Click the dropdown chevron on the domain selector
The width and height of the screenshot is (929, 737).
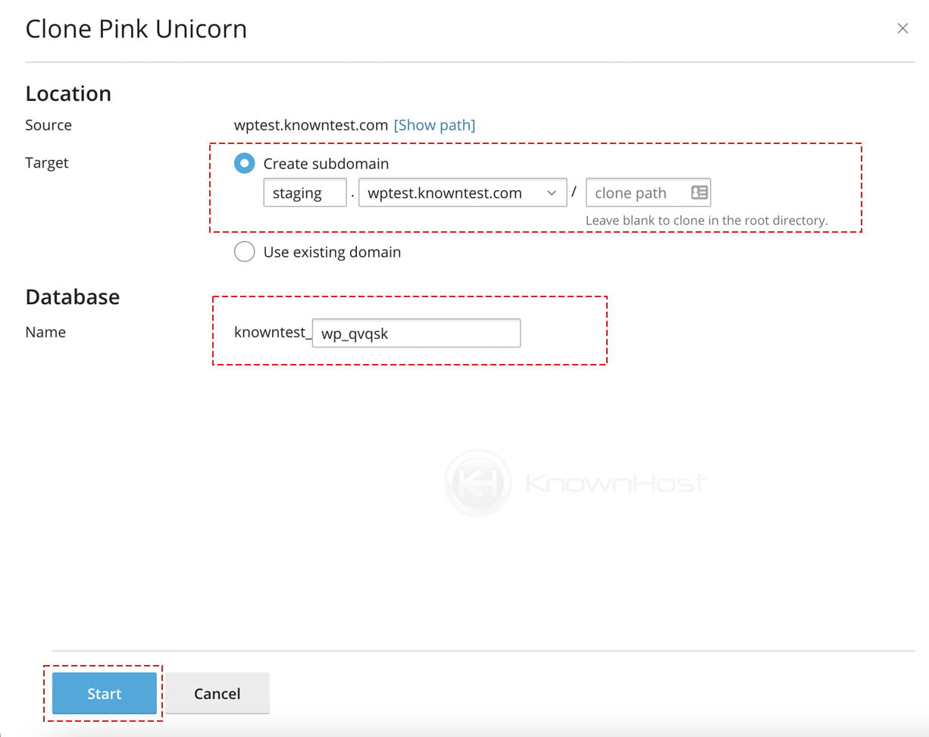pos(551,193)
